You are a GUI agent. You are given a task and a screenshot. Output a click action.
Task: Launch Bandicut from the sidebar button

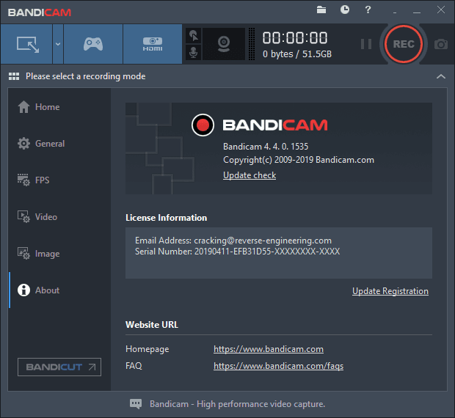[59, 367]
